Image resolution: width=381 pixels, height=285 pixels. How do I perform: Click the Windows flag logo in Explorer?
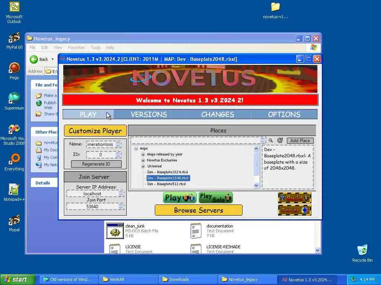[x=313, y=47]
